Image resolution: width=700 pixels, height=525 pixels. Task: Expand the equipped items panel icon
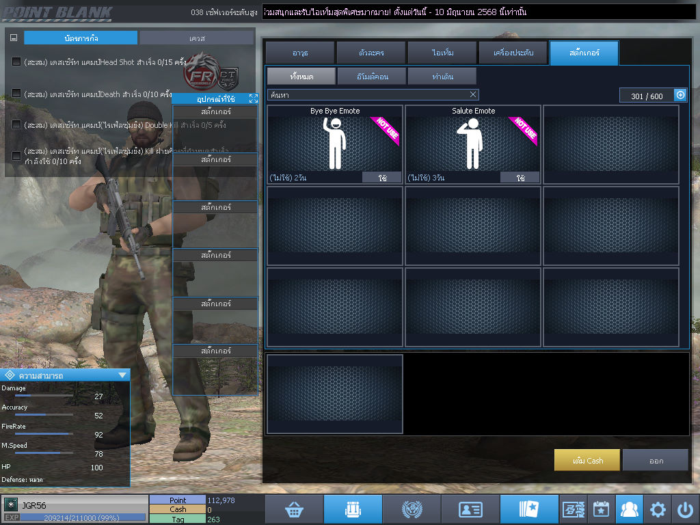click(254, 98)
